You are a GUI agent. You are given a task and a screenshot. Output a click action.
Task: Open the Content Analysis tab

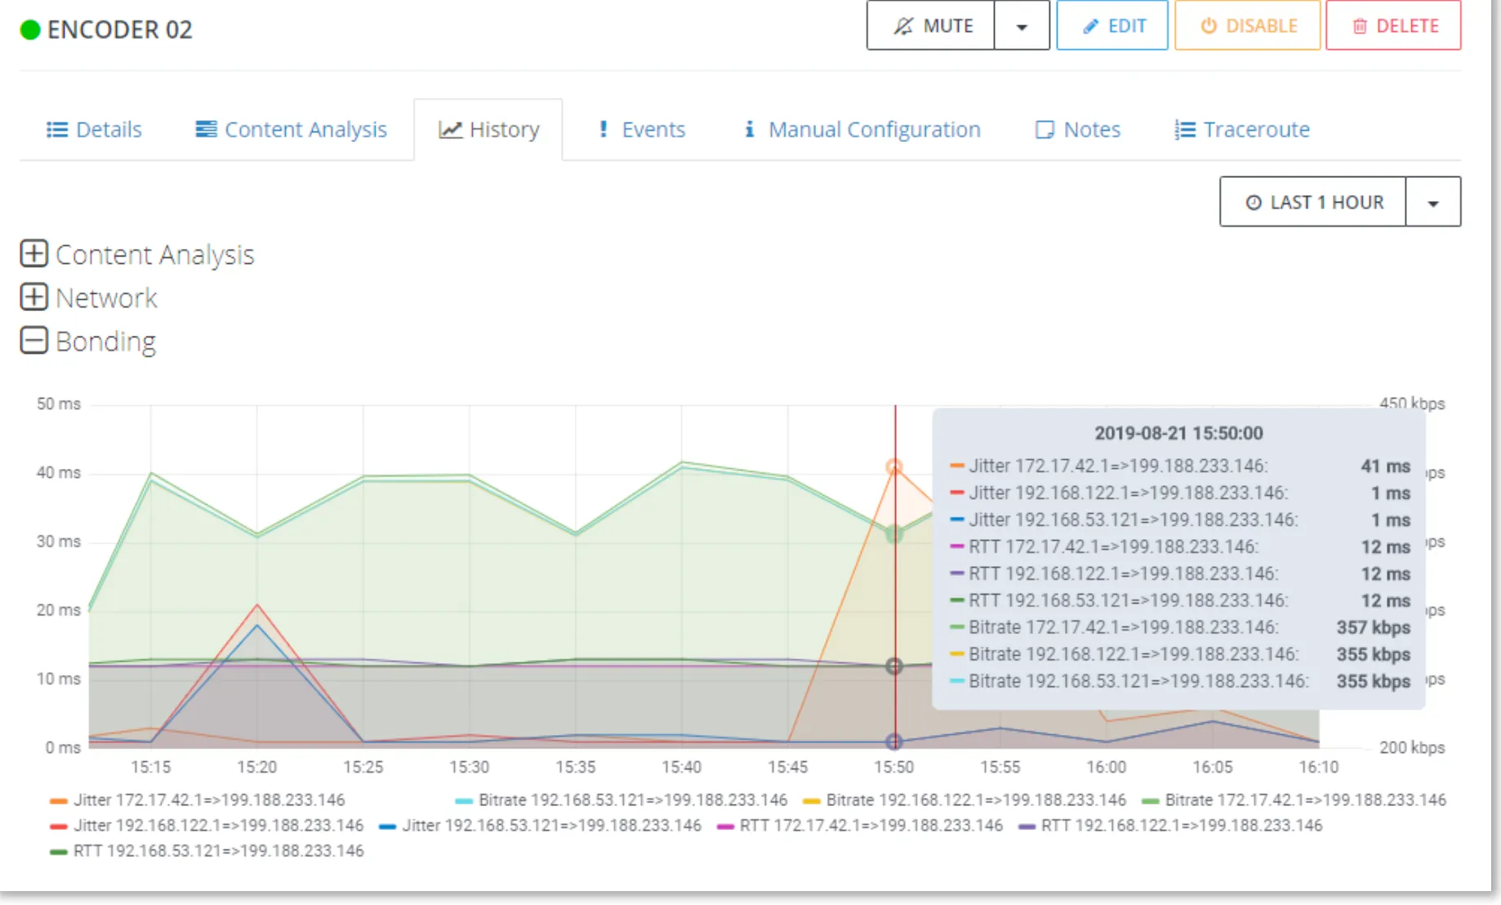pos(291,130)
